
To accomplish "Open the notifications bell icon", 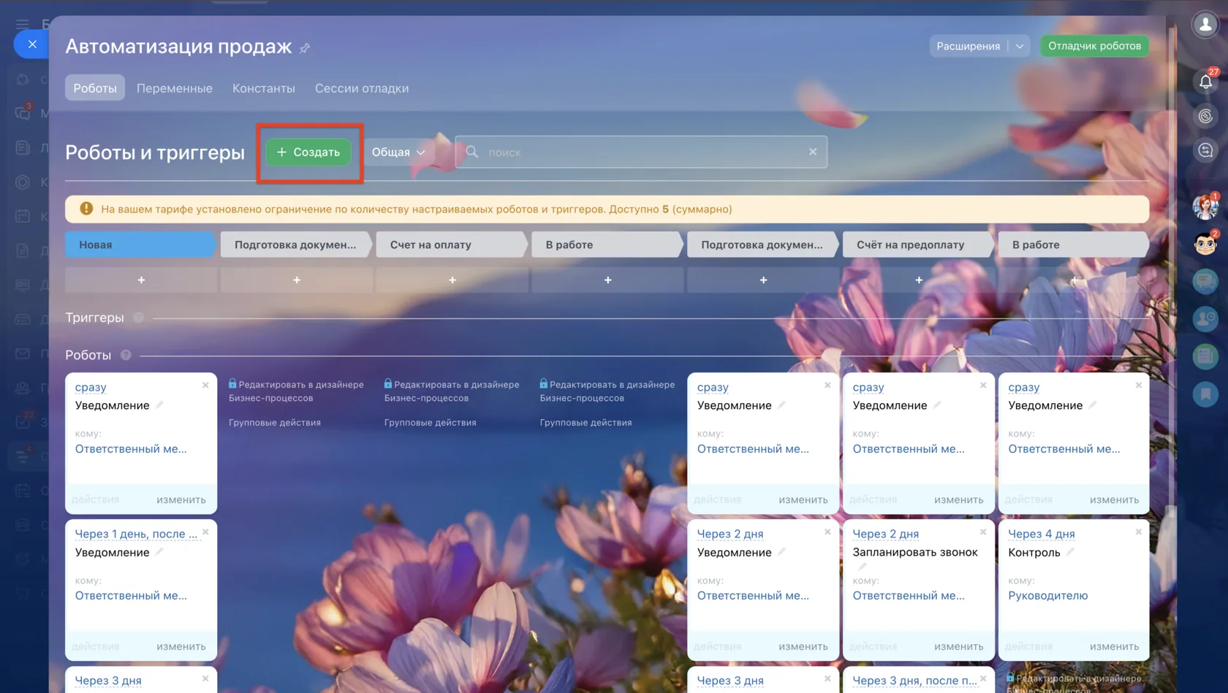I will pyautogui.click(x=1205, y=82).
